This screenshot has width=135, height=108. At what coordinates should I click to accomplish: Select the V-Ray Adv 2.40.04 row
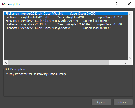(66, 21)
